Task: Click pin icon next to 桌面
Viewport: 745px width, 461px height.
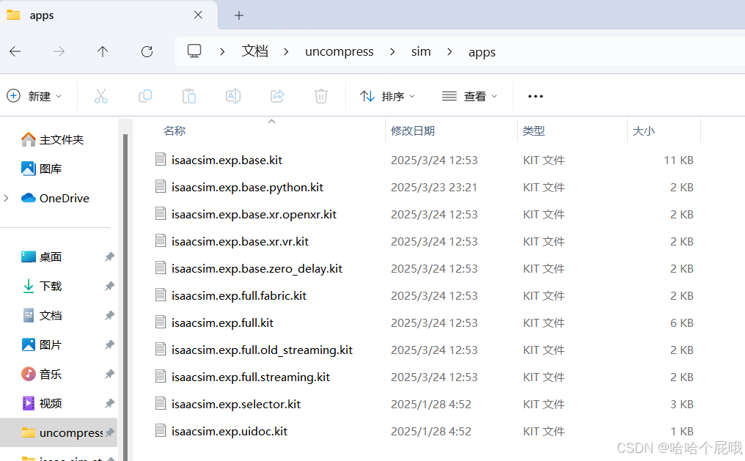Action: coord(109,257)
